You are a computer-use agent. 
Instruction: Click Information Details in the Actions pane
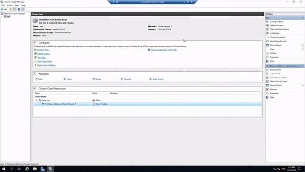pos(278,77)
